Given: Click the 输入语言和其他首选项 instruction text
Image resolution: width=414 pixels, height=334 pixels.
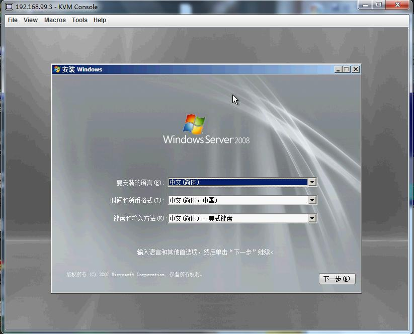Looking at the screenshot, I should (205, 252).
